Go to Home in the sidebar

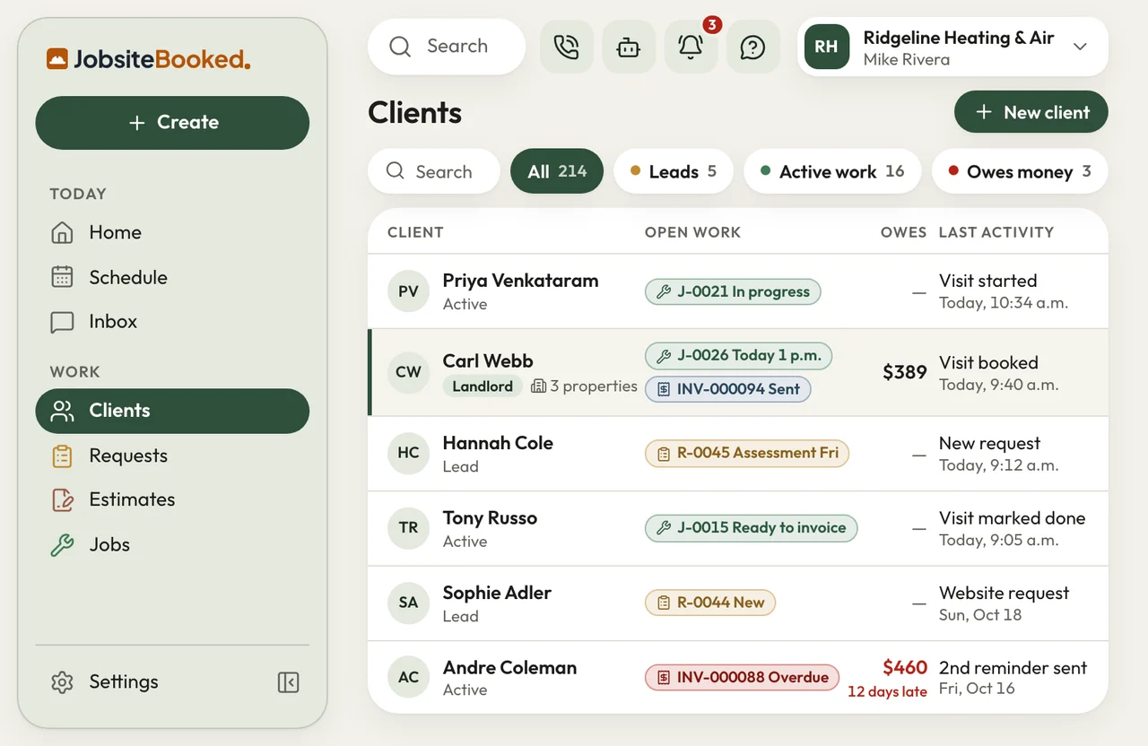point(172,233)
